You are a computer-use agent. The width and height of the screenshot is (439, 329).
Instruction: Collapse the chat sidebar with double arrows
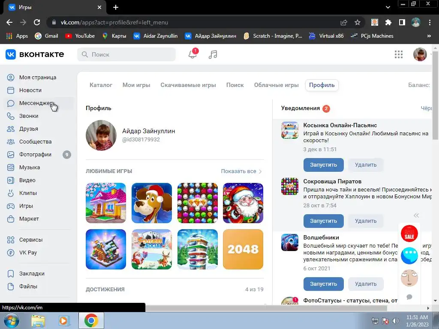(x=416, y=215)
